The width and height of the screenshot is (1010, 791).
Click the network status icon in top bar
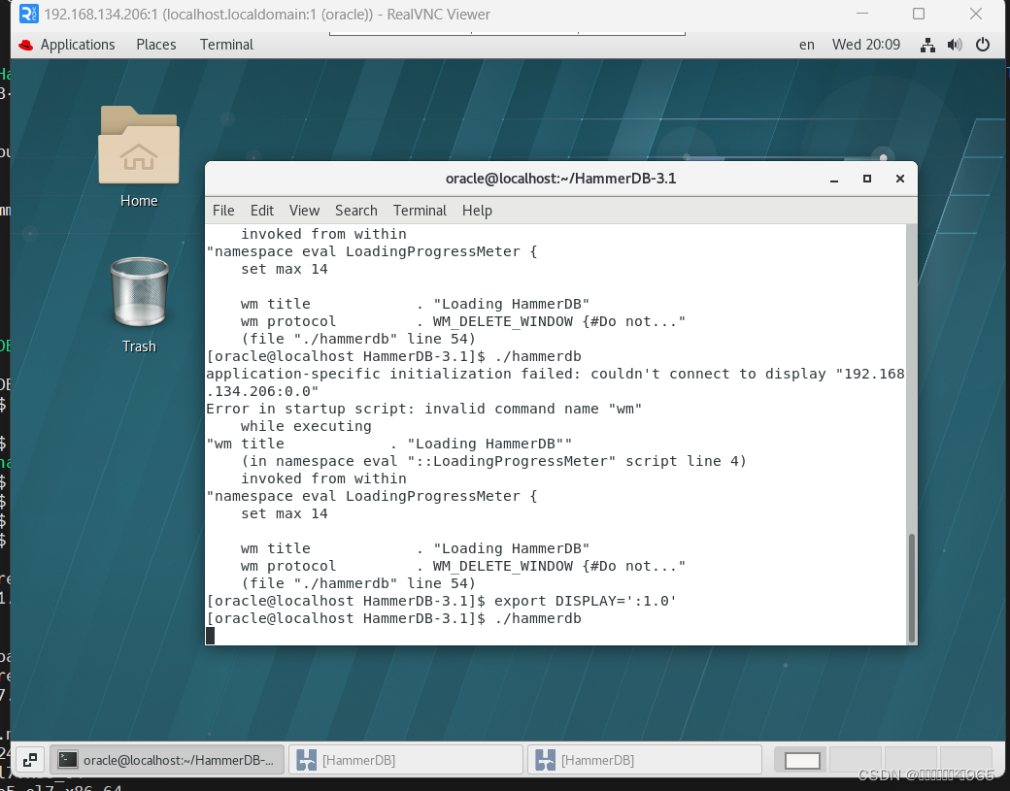click(x=926, y=44)
